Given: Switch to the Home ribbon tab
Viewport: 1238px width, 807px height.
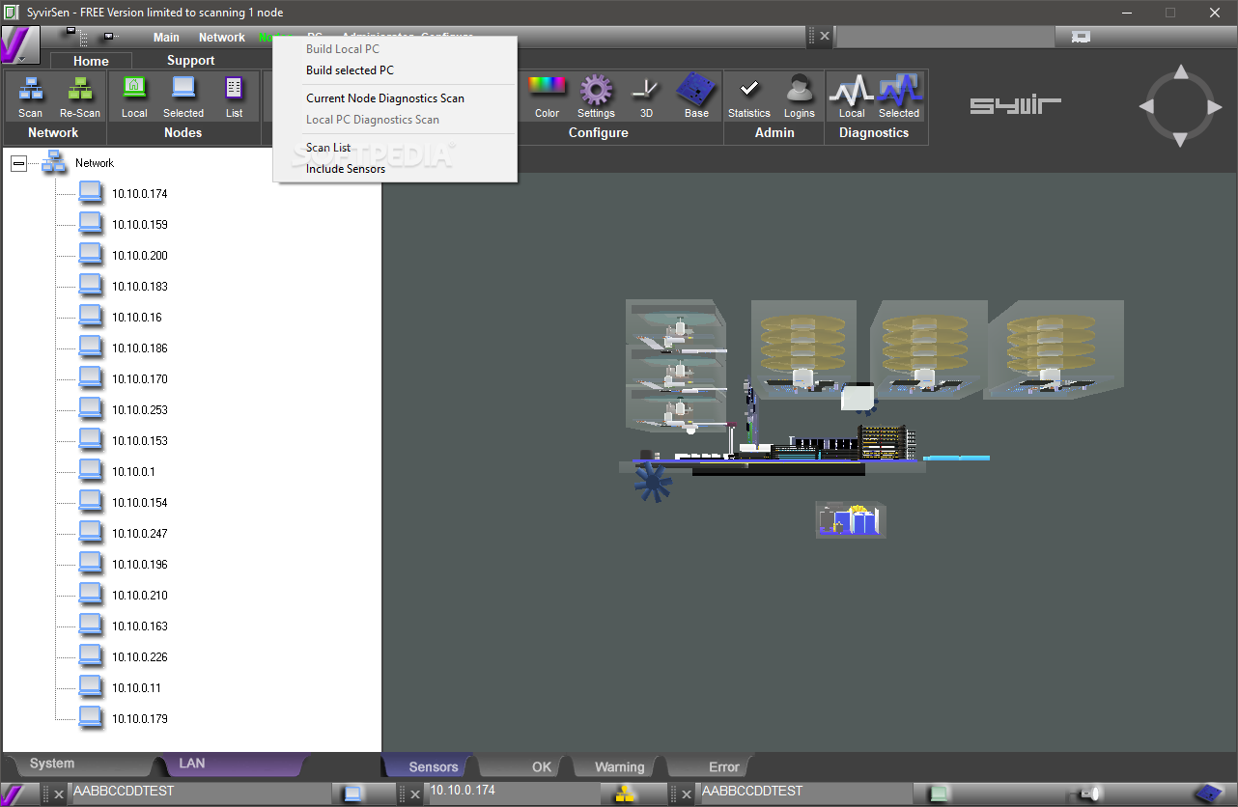Looking at the screenshot, I should (x=91, y=61).
